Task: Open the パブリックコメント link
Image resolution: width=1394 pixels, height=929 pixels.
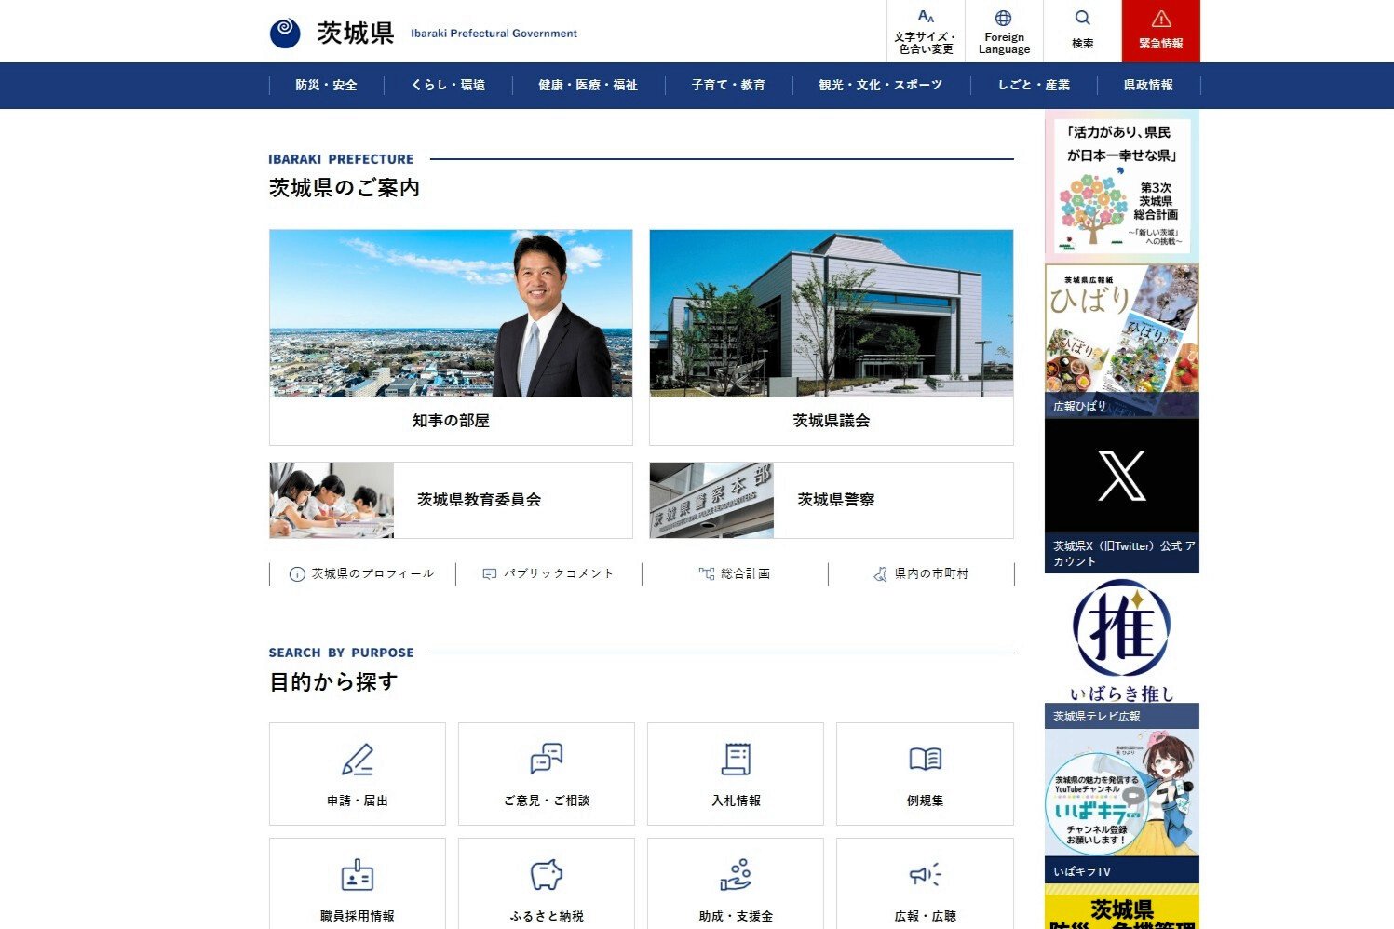Action: [x=559, y=574]
